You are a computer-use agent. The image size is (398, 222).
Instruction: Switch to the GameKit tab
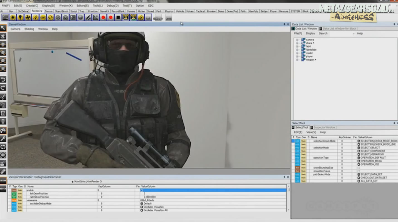(105, 11)
